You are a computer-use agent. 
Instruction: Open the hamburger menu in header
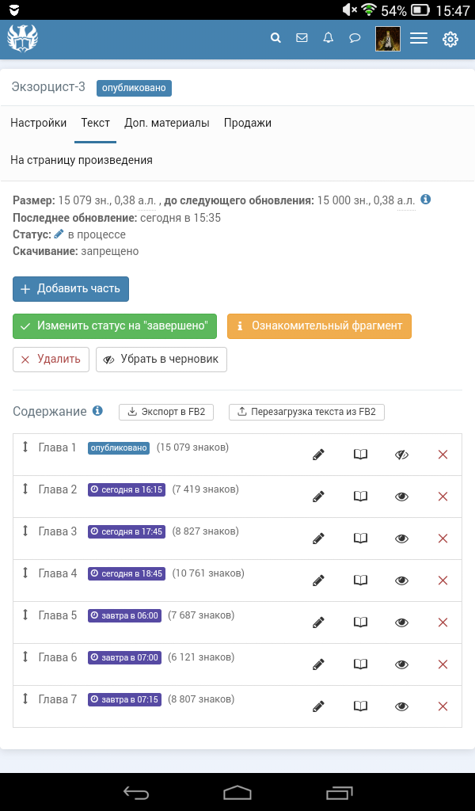point(419,38)
